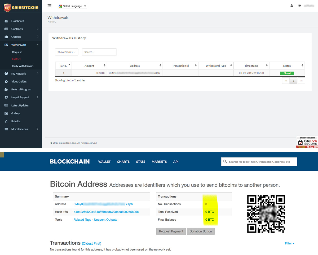Screen dimensions: 318x255
Task: Click the Unspent Outputs link
Action: coord(105,220)
